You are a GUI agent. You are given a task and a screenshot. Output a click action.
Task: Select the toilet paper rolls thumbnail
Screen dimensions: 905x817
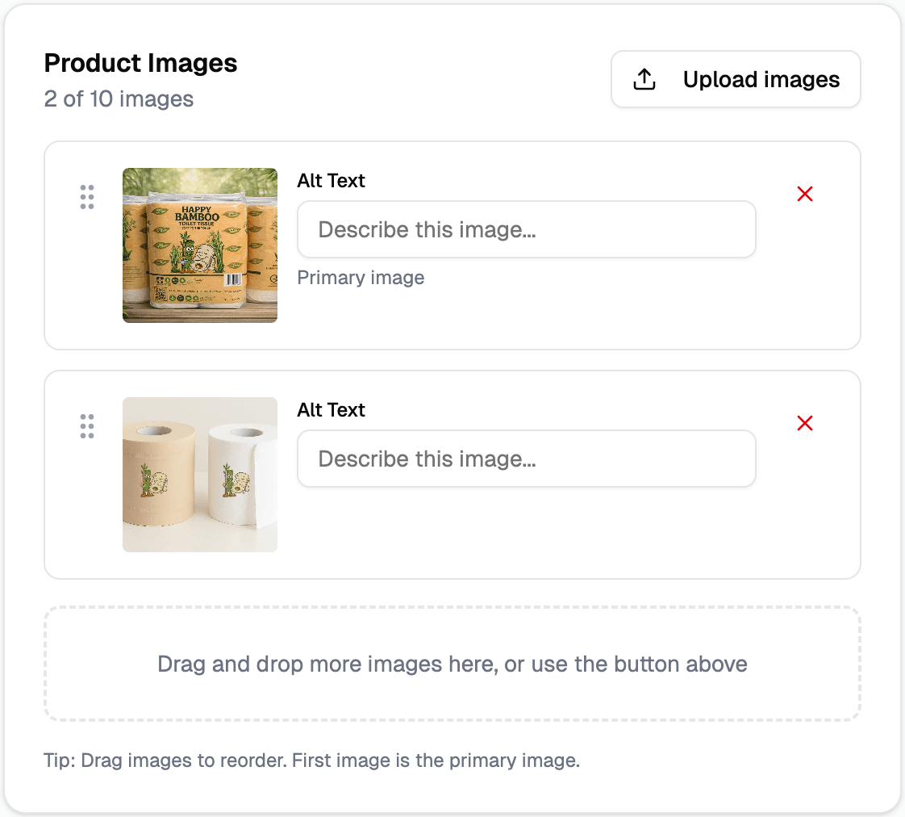199,475
